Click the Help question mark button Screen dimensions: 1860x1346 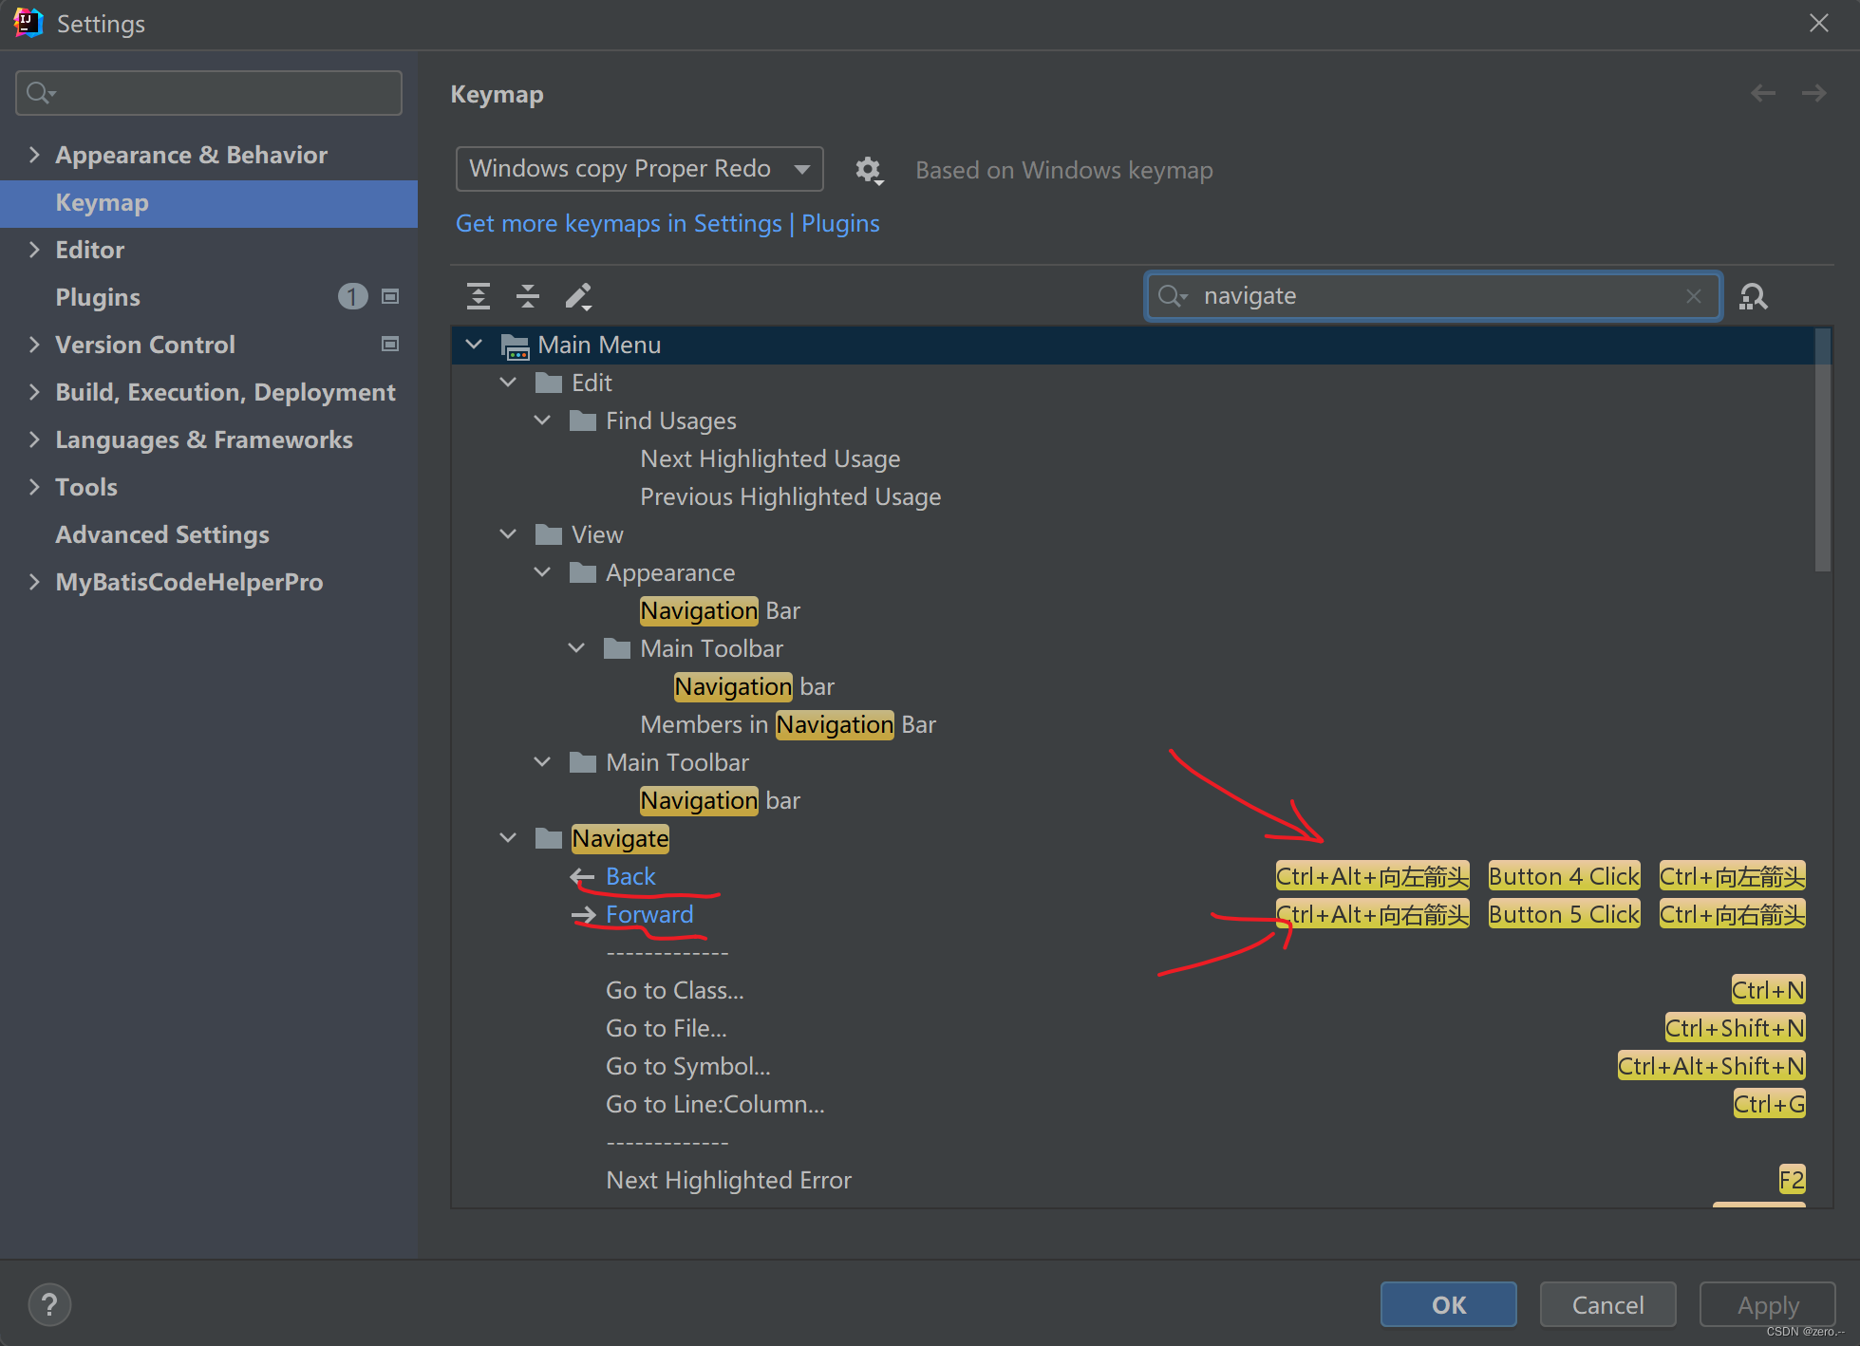point(49,1304)
